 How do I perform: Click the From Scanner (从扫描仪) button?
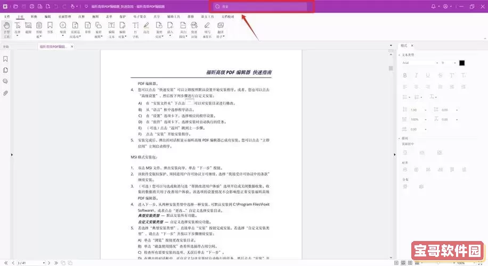183,30
